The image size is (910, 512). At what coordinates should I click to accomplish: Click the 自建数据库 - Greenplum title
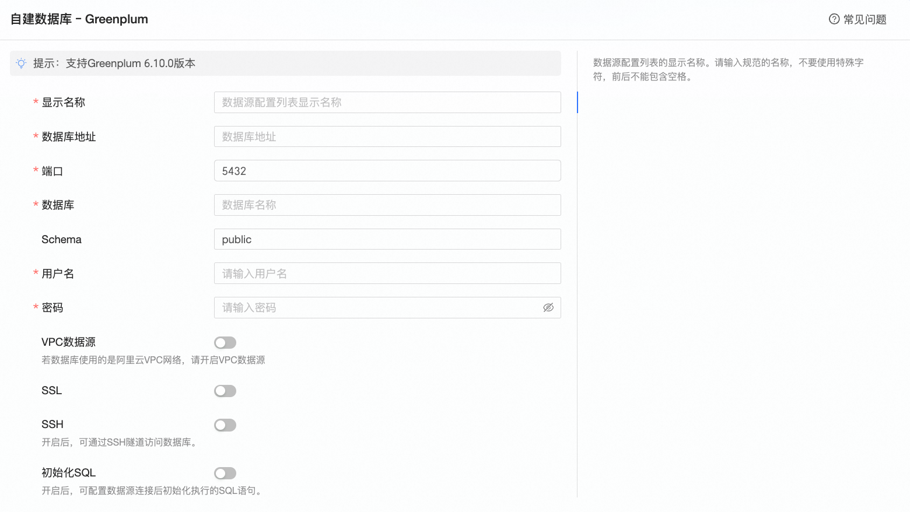(79, 19)
